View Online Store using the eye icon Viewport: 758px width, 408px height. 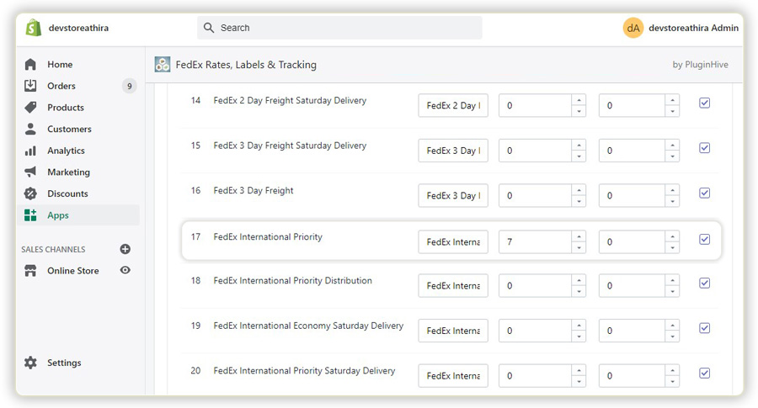(x=125, y=270)
